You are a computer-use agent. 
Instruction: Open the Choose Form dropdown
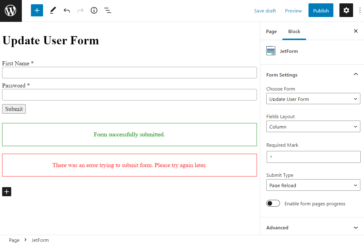pos(313,99)
